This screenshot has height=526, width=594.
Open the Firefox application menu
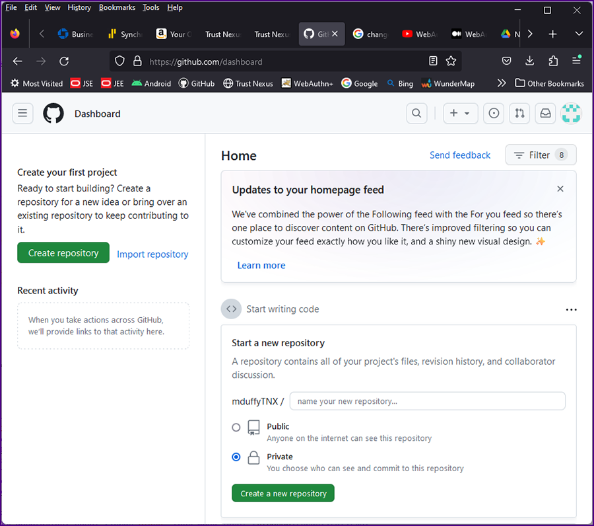(577, 60)
